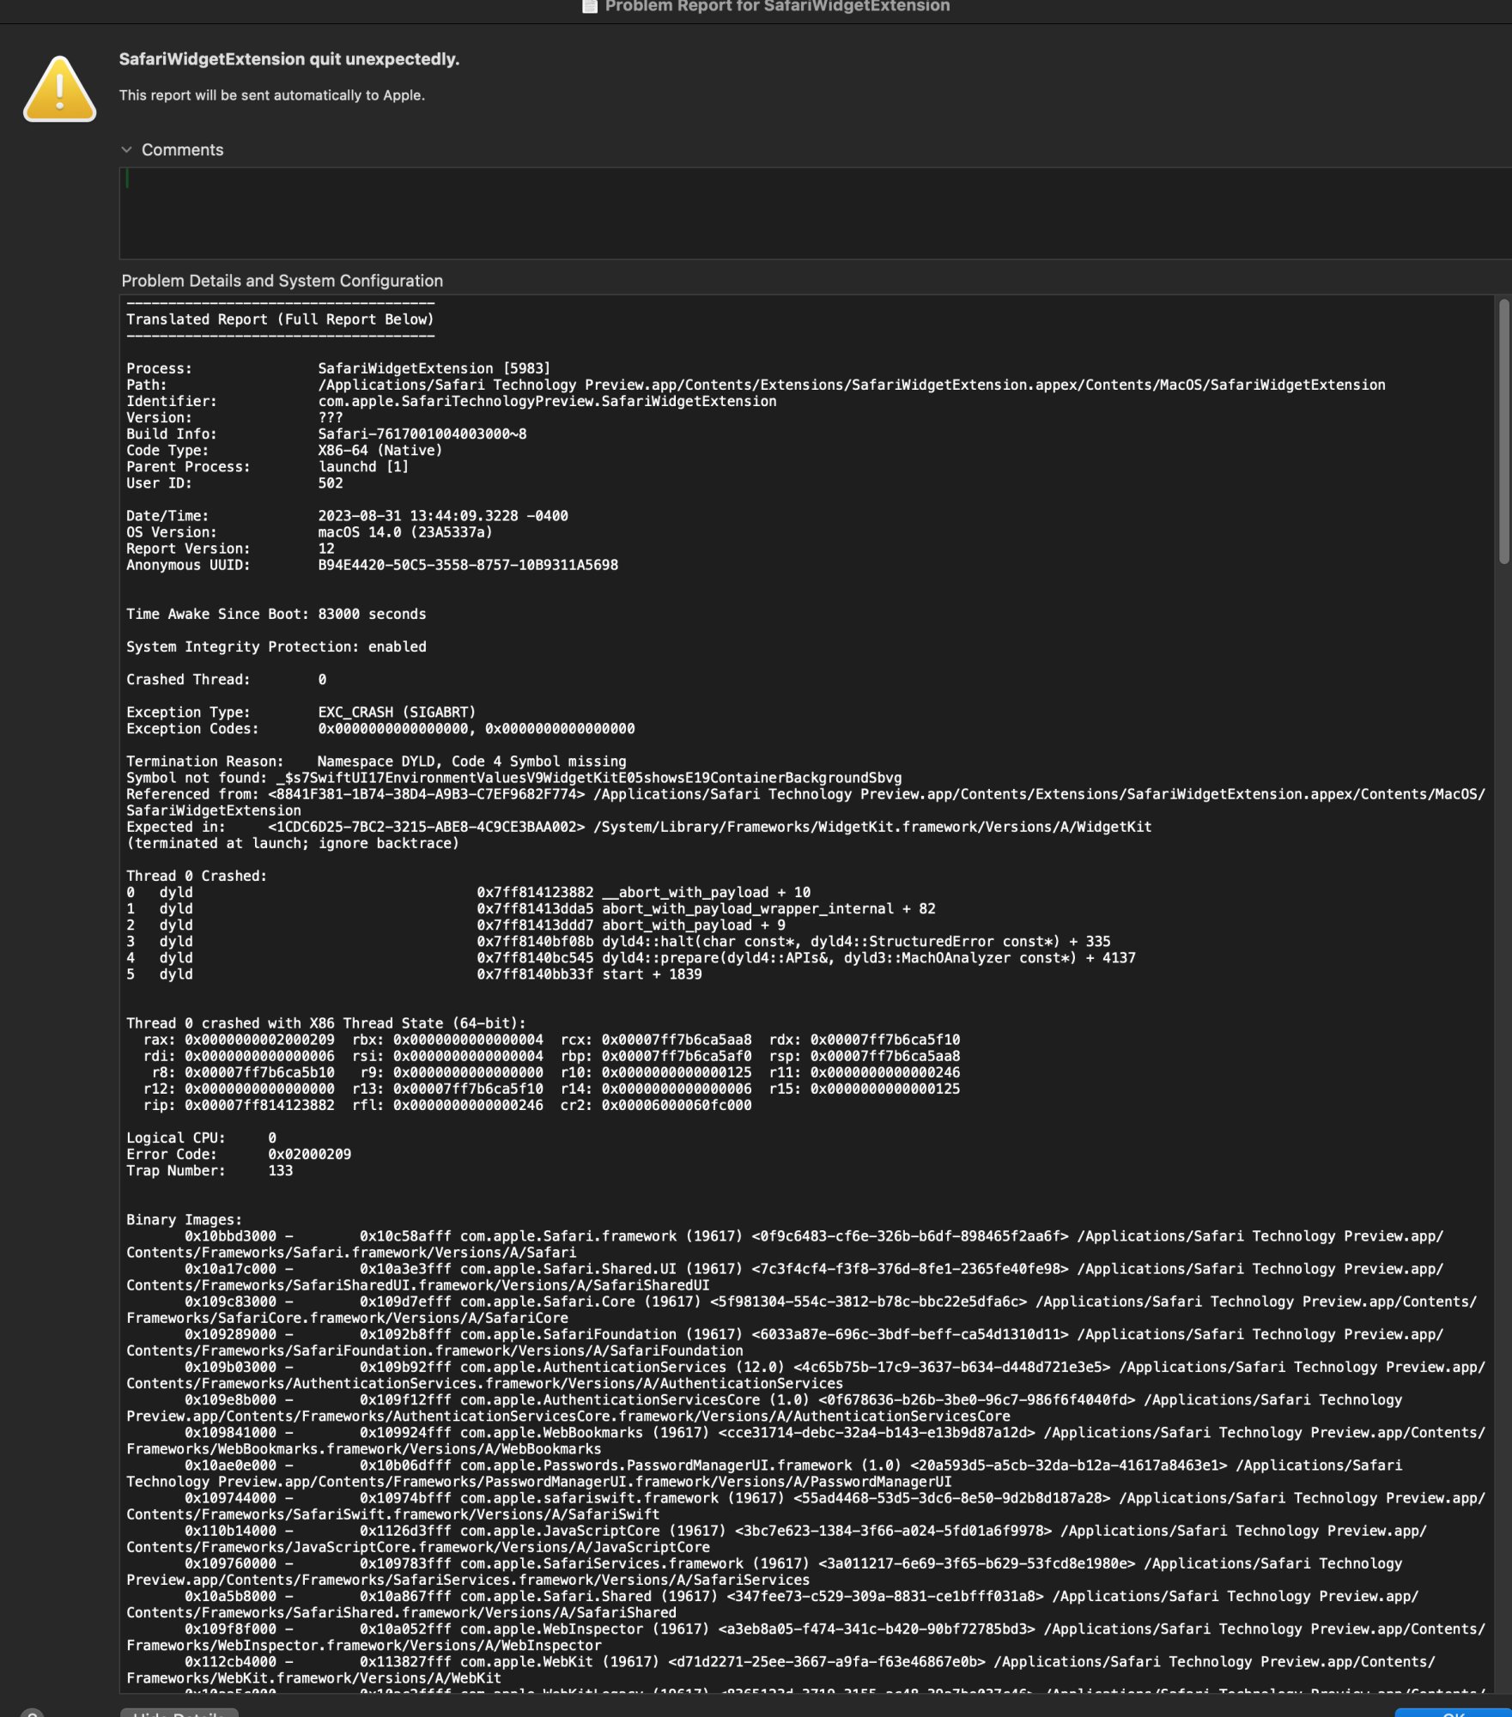Image resolution: width=1512 pixels, height=1717 pixels.
Task: Click the 'Logical CPU:' line
Action: point(201,1138)
